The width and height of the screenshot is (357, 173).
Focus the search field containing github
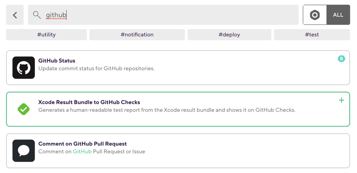pos(163,15)
